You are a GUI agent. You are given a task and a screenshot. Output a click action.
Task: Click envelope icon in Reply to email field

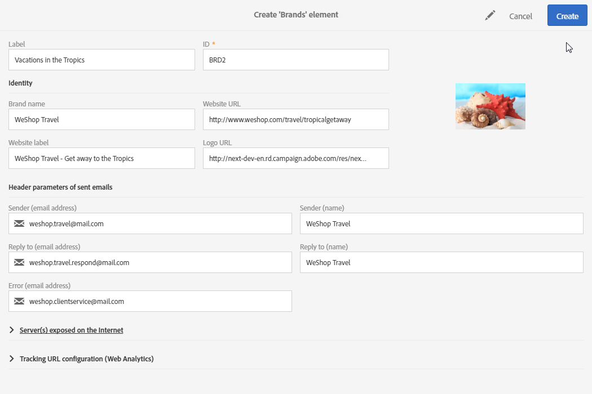(19, 262)
